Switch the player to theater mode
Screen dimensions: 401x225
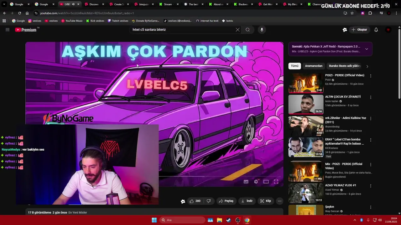pyautogui.click(x=266, y=182)
